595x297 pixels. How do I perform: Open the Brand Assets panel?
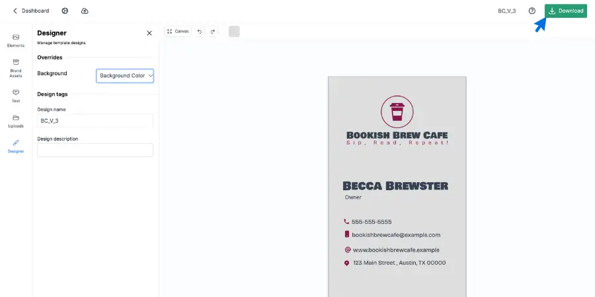[16, 68]
